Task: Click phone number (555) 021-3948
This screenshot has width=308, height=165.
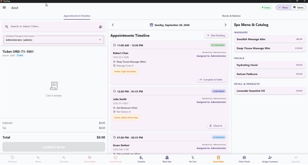Action: [121, 57]
